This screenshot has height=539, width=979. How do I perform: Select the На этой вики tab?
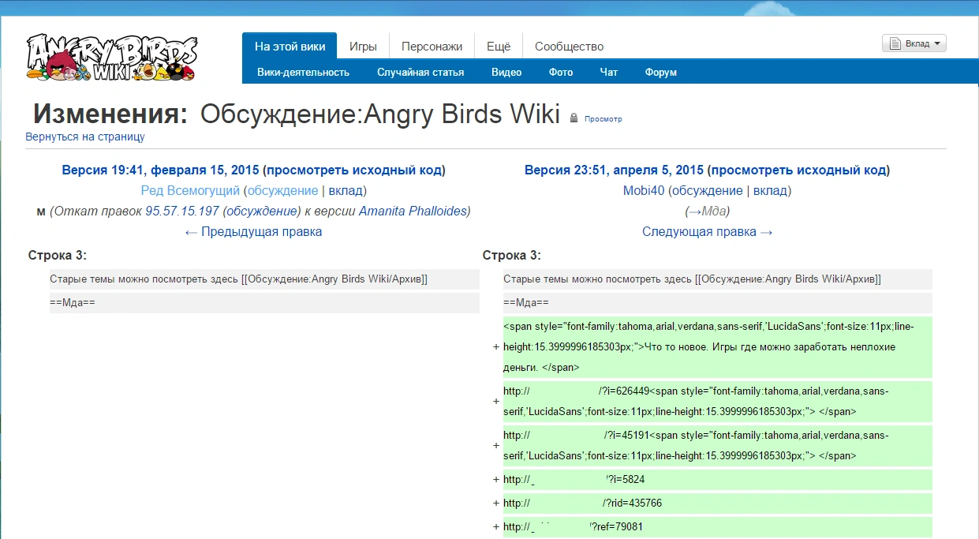(x=290, y=47)
